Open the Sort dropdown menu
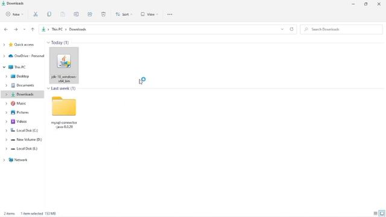Viewport: 386px width, 217px height. click(124, 14)
